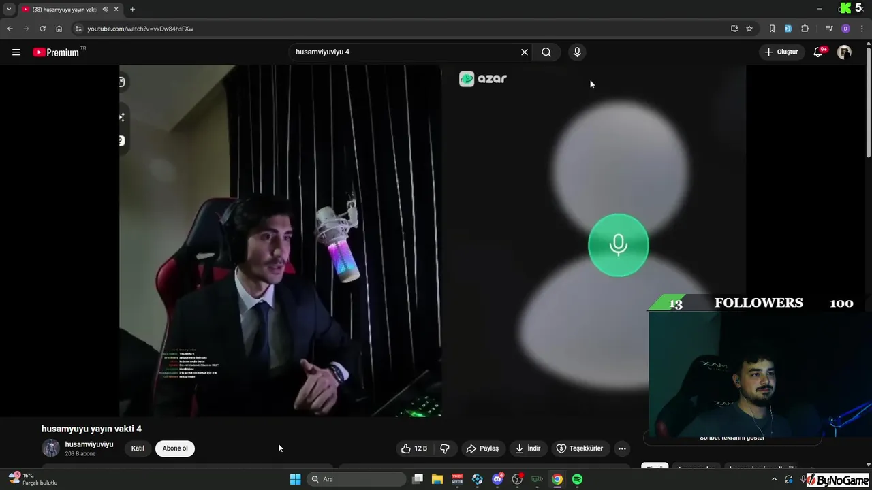The image size is (872, 490).
Task: Run search with the magnifier button
Action: click(x=546, y=52)
